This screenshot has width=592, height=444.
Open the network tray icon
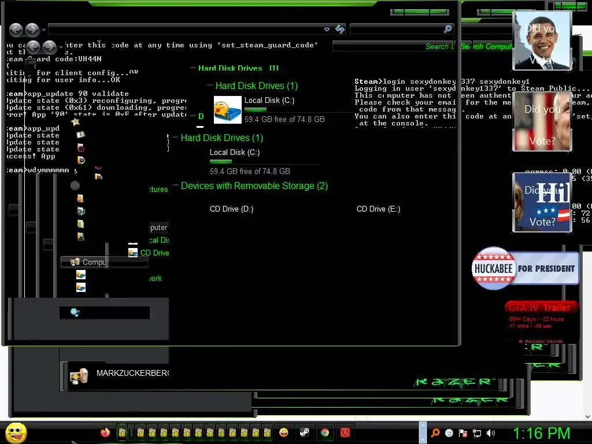(477, 434)
